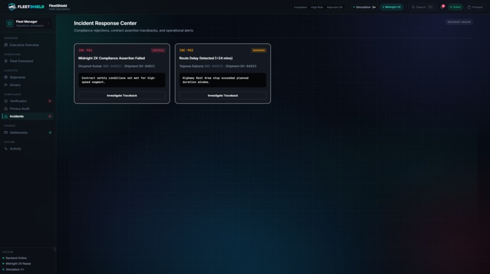Click 'Route Delay Detected (+24 mins)' title
Image resolution: width=490 pixels, height=274 pixels.
tap(206, 58)
